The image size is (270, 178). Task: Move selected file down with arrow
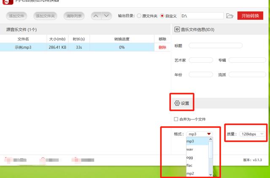point(107,16)
